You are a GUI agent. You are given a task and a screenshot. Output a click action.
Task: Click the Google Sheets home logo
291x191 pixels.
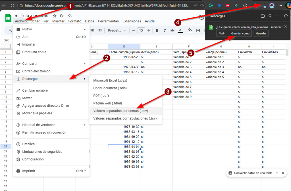(x=9, y=18)
